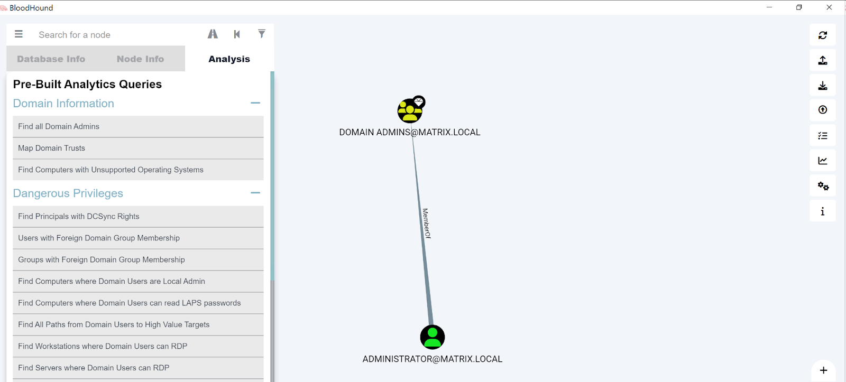This screenshot has height=382, width=846.
Task: Run Map Domain Trusts query
Action: click(x=138, y=148)
